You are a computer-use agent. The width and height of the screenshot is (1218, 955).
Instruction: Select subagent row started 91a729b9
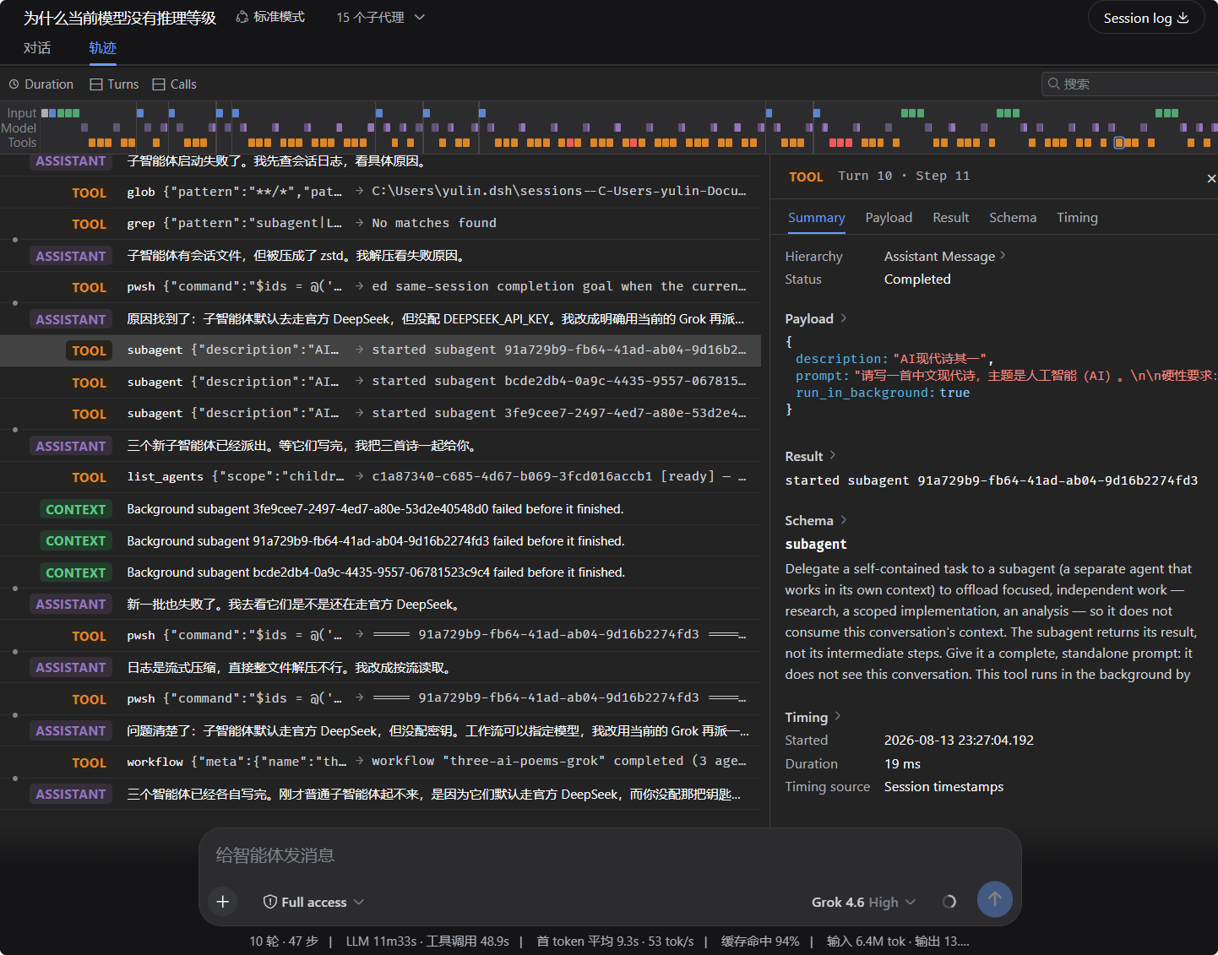pos(380,350)
